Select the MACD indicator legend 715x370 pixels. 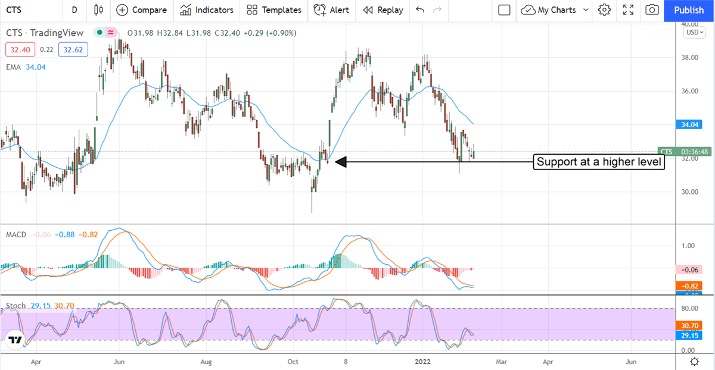coord(16,234)
